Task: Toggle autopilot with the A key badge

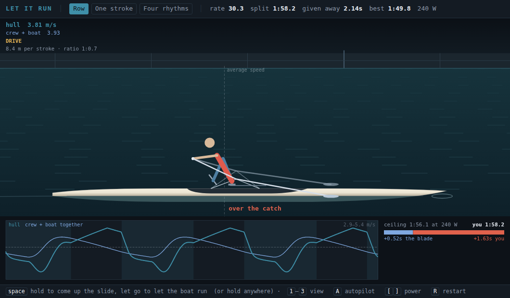Action: click(337, 291)
